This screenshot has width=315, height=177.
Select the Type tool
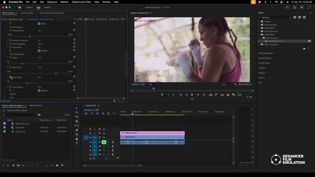point(77,144)
